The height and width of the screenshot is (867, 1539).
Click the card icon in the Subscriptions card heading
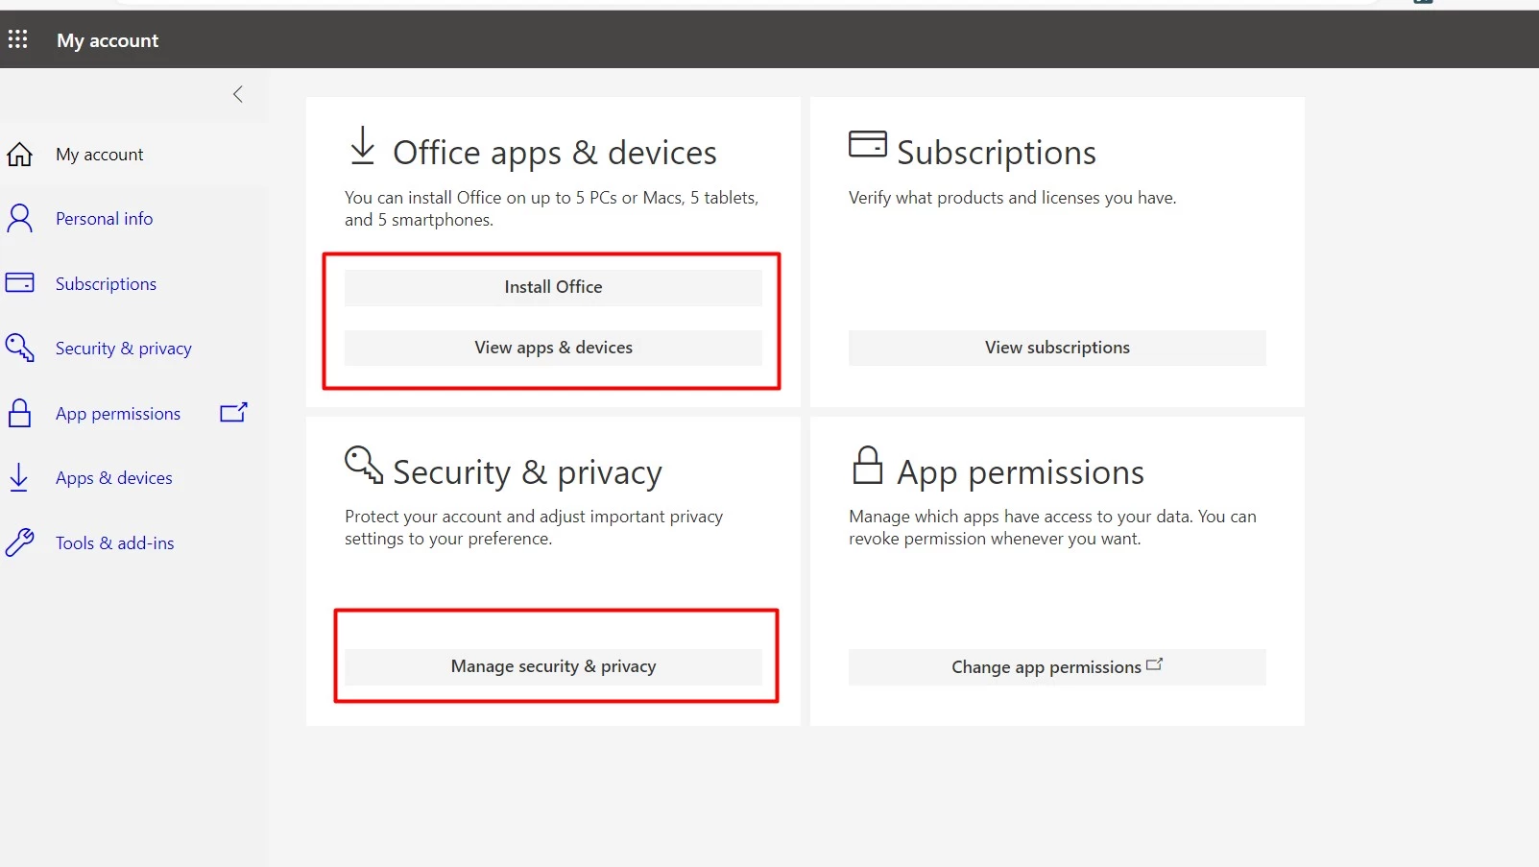pos(868,144)
